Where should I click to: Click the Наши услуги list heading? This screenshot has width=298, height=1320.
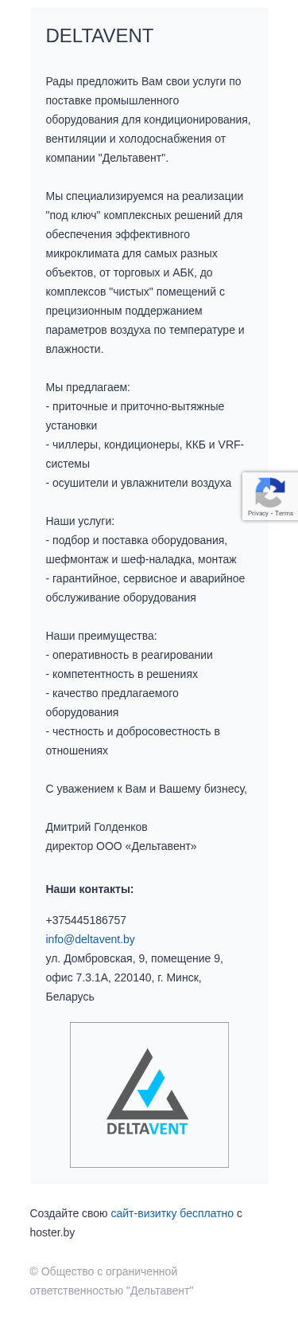(x=80, y=521)
